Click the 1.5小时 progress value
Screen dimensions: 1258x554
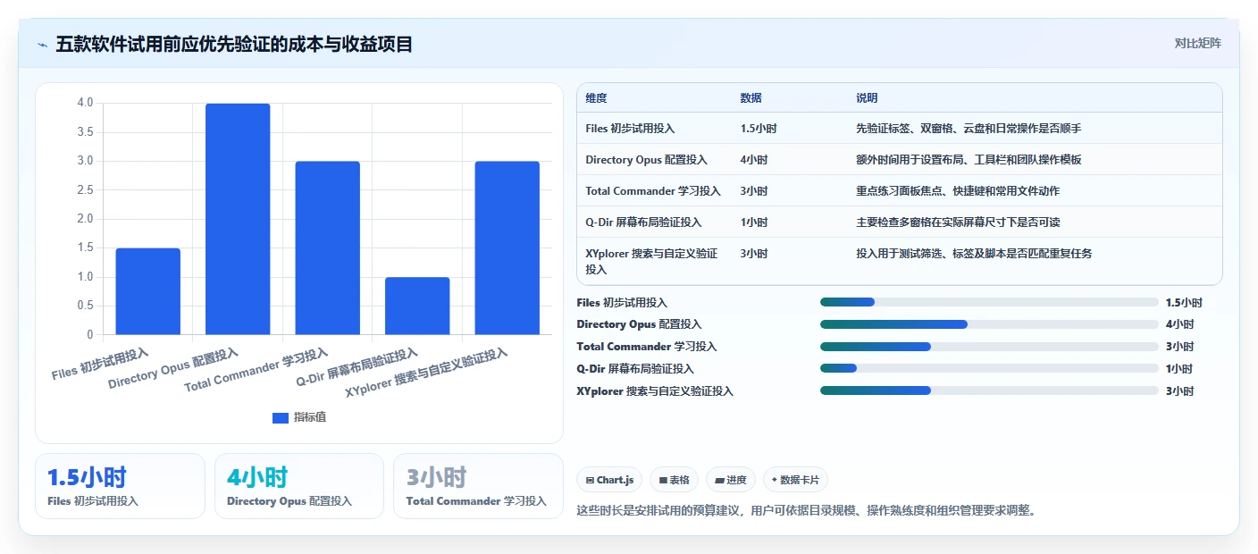1184,303
